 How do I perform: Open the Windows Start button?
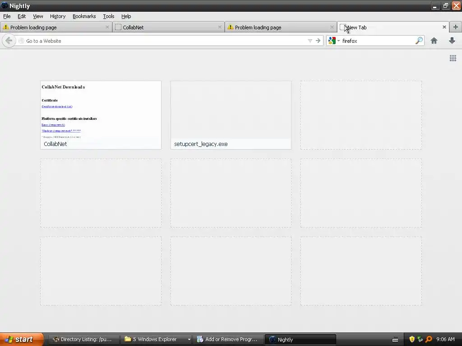(22, 339)
